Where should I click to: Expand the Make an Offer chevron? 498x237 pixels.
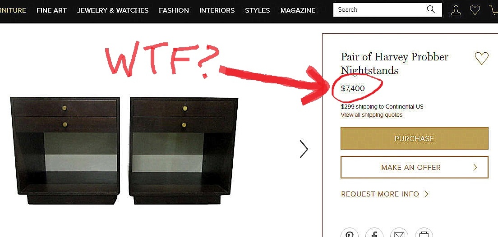coord(475,168)
